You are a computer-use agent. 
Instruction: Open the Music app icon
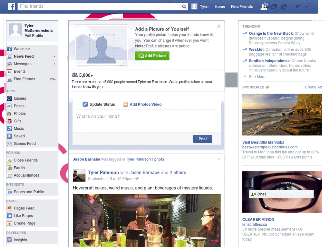[x=9, y=129]
